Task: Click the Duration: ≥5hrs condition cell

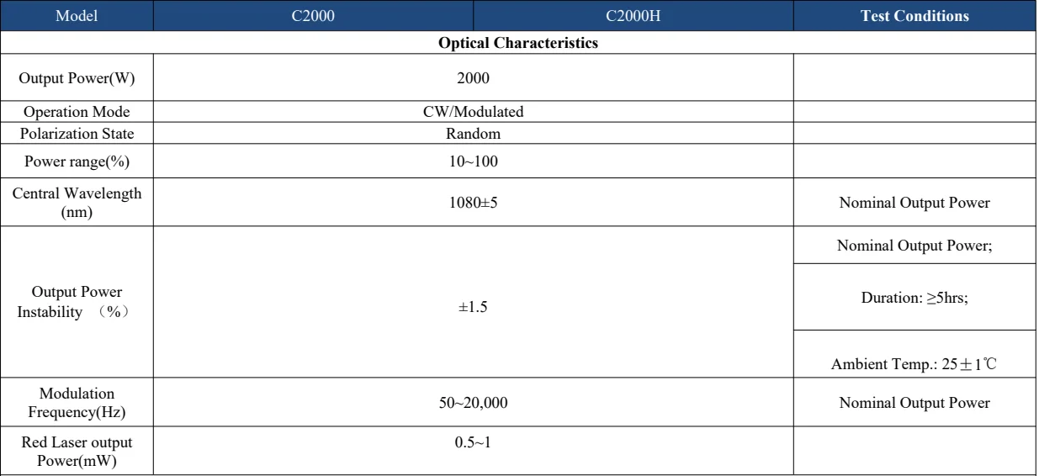Action: (x=916, y=297)
